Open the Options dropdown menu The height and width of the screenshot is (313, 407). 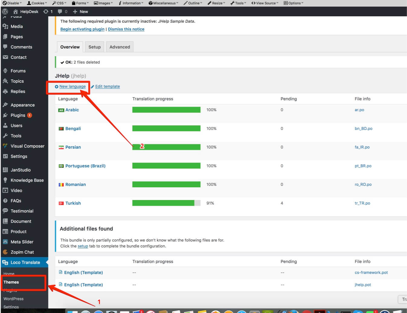(x=293, y=3)
